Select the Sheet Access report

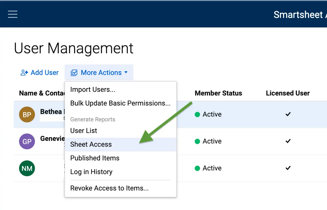[121, 145]
